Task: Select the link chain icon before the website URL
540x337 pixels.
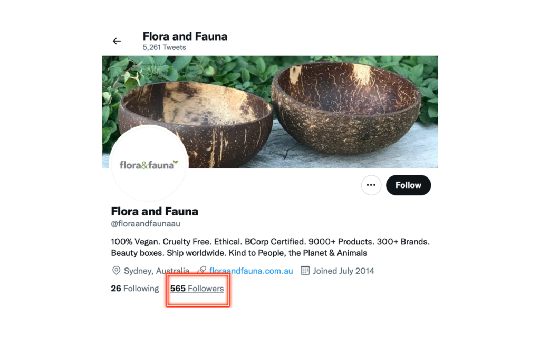Action: [201, 271]
